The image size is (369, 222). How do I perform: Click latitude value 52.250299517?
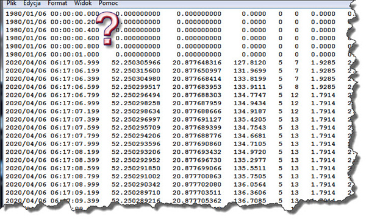[x=136, y=87]
